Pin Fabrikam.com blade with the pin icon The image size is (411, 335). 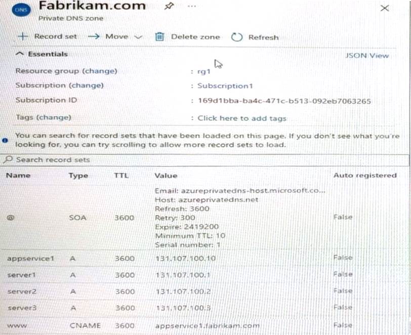(169, 7)
